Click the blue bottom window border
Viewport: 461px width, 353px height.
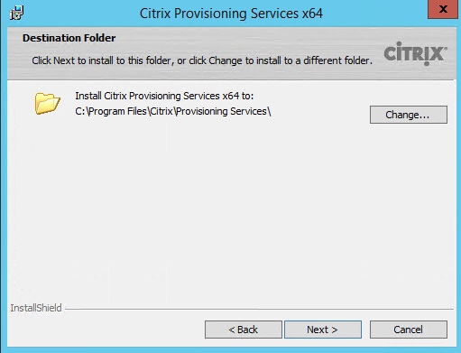[230, 350]
